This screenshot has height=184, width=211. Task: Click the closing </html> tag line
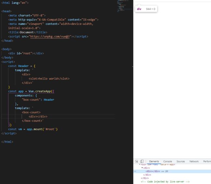7,142
